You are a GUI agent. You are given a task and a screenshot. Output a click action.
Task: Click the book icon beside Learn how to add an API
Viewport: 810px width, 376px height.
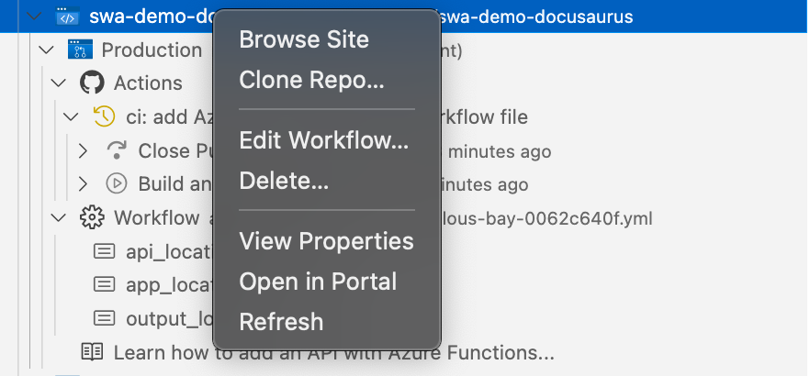92,352
